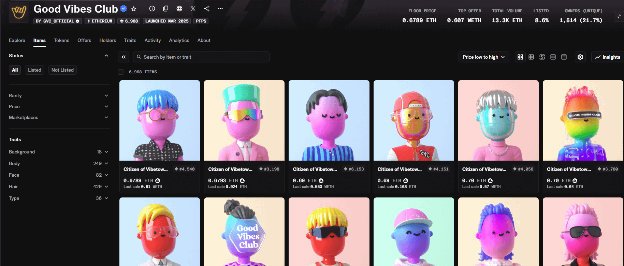Select the Listed status filter

click(x=34, y=70)
